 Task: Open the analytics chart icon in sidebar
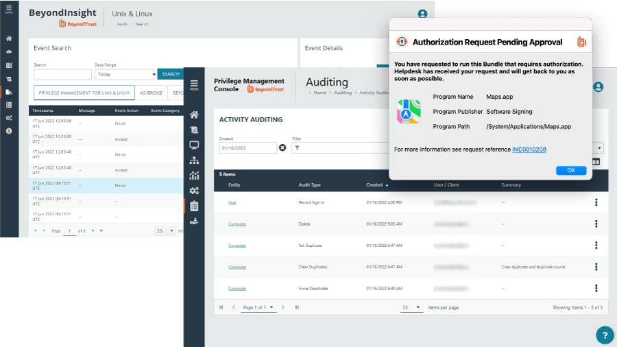pos(194,176)
